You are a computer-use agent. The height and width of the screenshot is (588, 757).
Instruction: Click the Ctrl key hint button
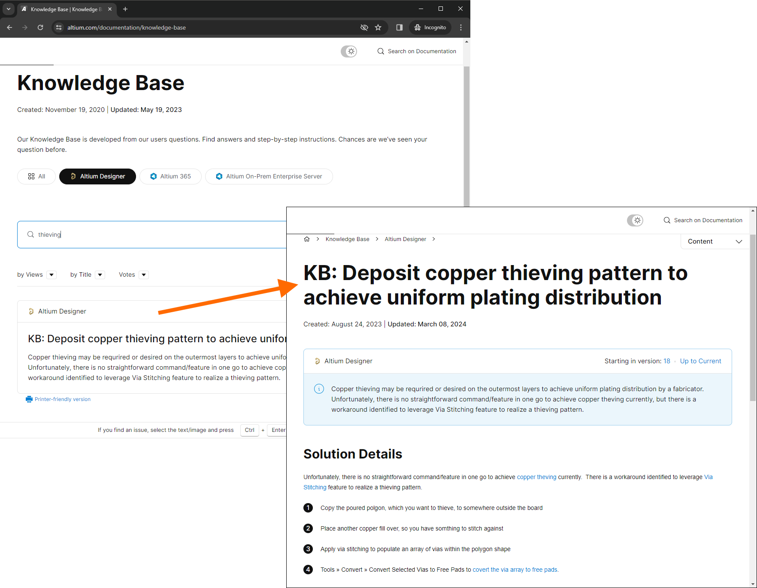[250, 430]
